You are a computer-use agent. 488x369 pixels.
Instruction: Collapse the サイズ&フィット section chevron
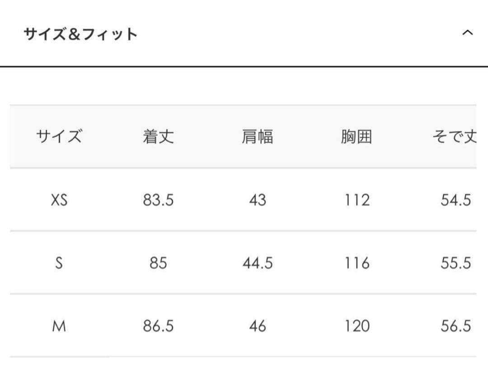click(468, 33)
